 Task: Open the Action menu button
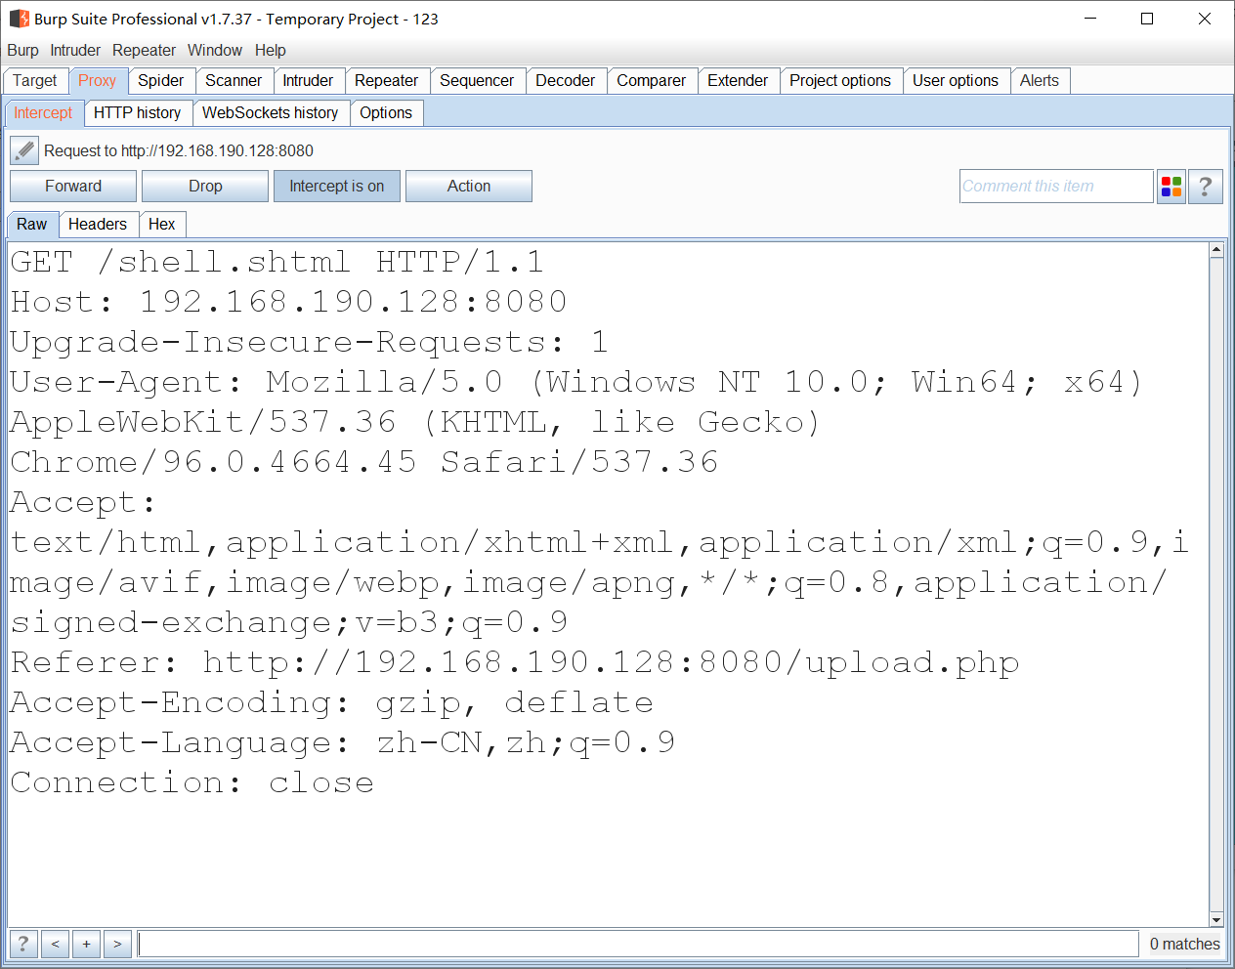click(x=469, y=187)
